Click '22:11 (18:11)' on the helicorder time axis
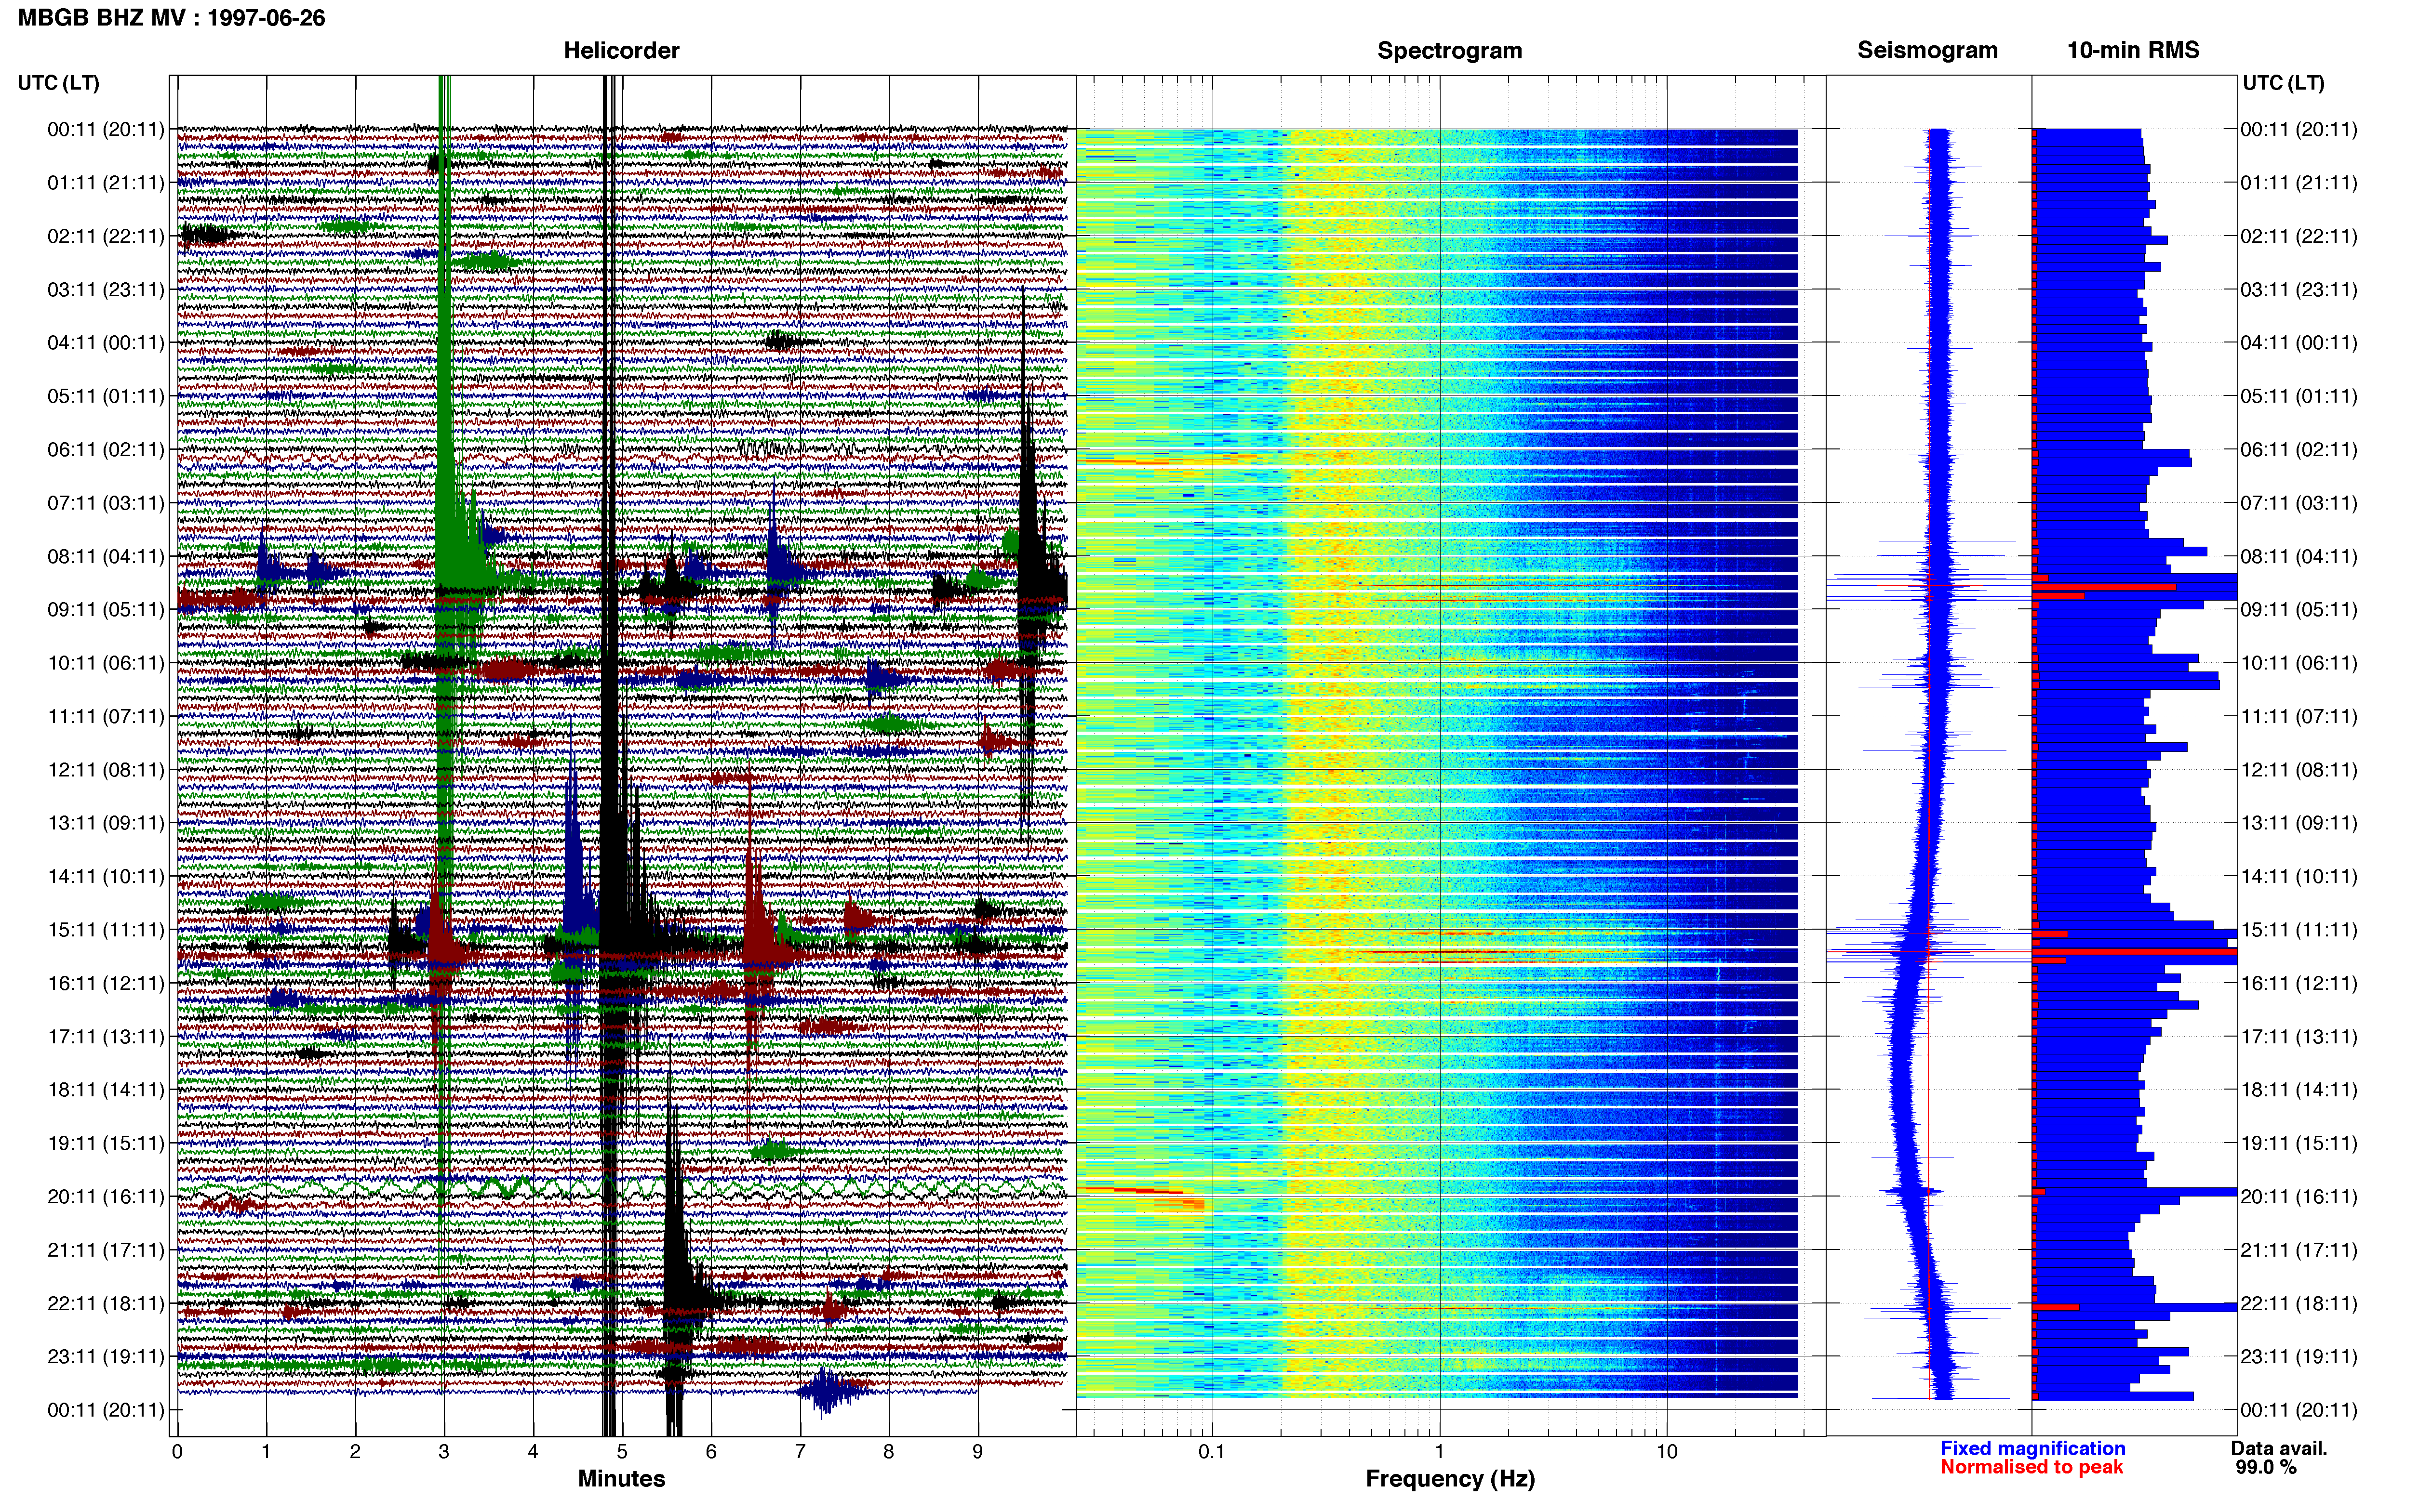 coord(106,1304)
